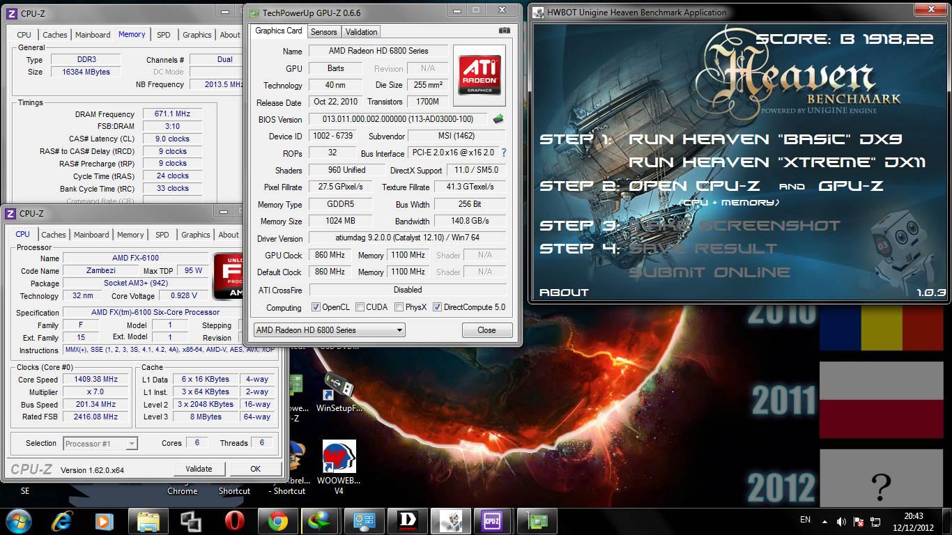952x535 pixels.
Task: Open Windows Explorer folder on the taskbar
Action: [148, 521]
